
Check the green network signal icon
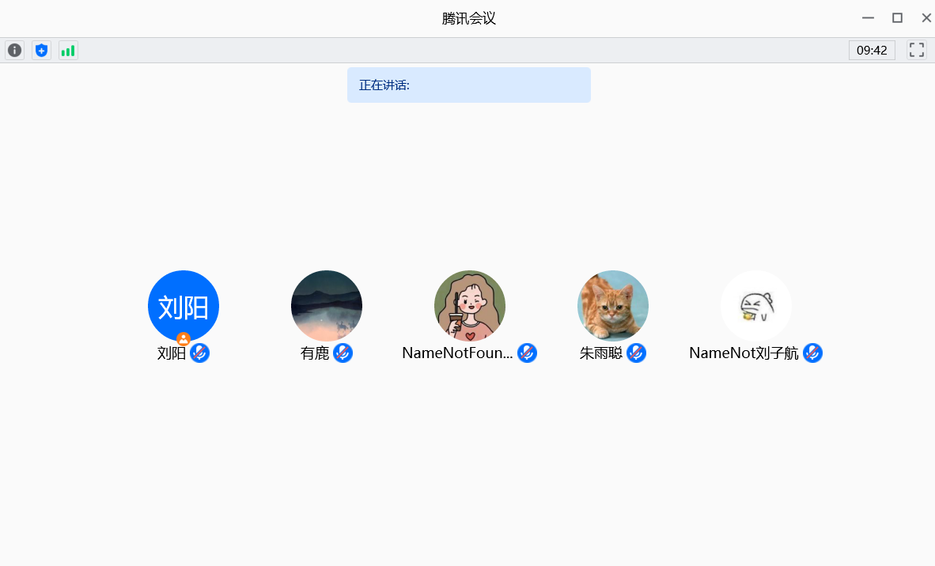[68, 51]
